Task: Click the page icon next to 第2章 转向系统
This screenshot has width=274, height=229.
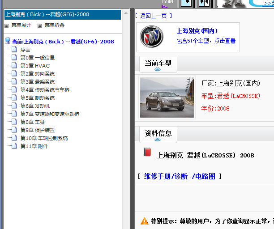Action: 14,73
